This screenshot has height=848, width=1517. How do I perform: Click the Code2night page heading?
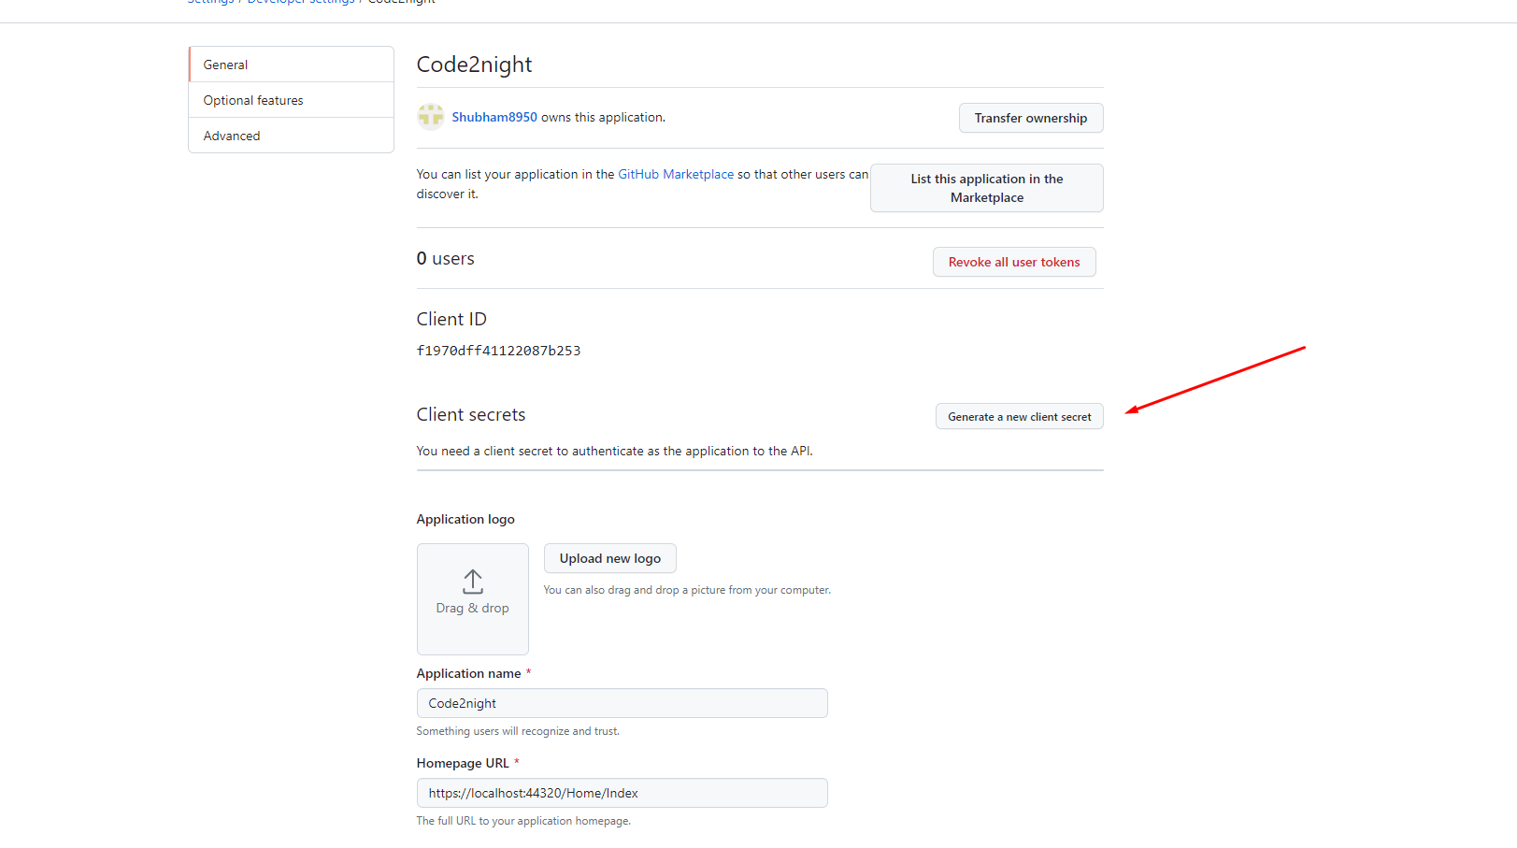tap(474, 65)
